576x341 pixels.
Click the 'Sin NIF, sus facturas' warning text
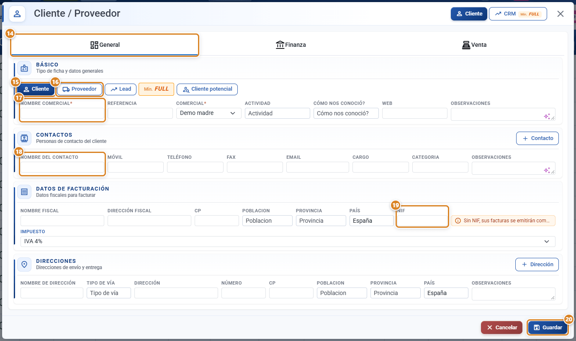[x=507, y=221]
